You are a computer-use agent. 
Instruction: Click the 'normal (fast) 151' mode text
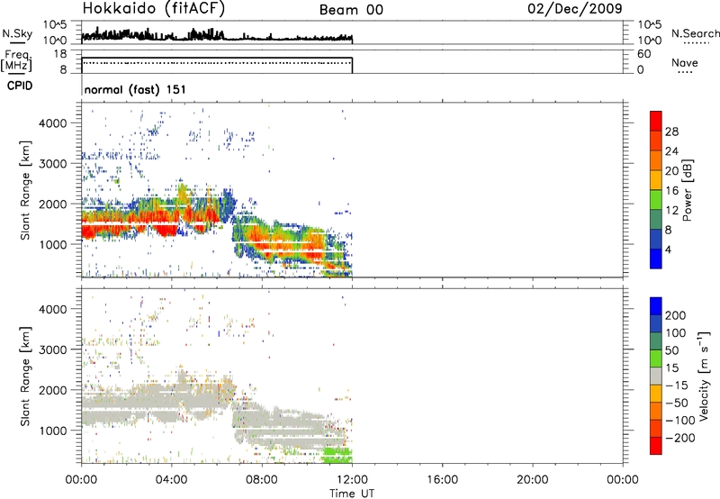pyautogui.click(x=135, y=89)
